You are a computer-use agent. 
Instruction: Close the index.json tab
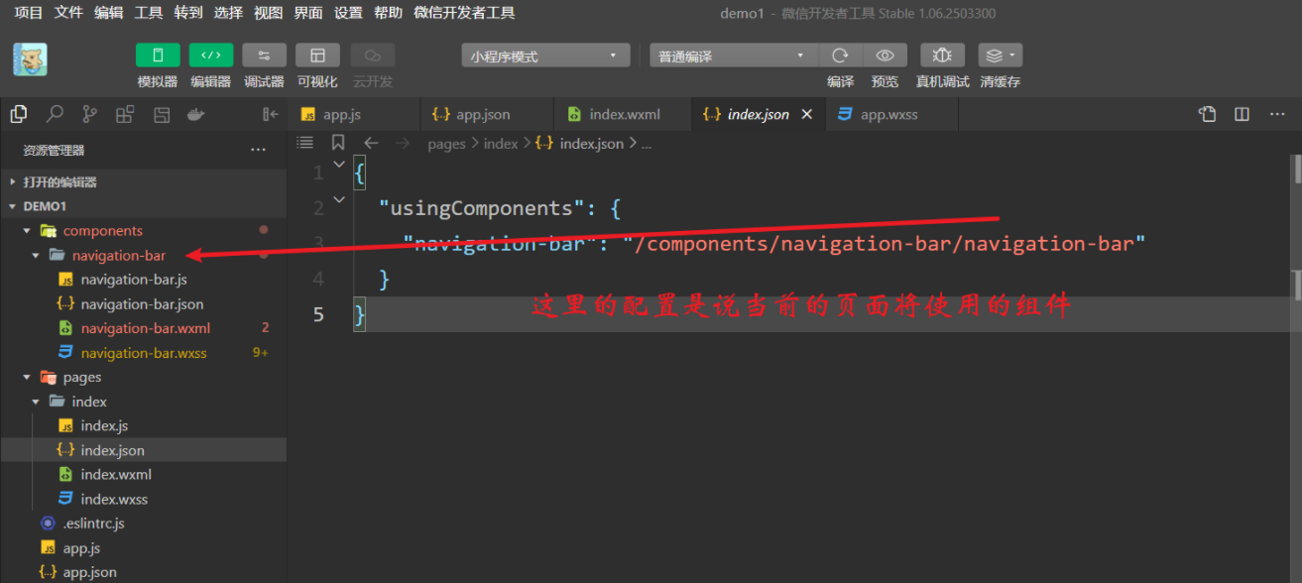(x=807, y=114)
